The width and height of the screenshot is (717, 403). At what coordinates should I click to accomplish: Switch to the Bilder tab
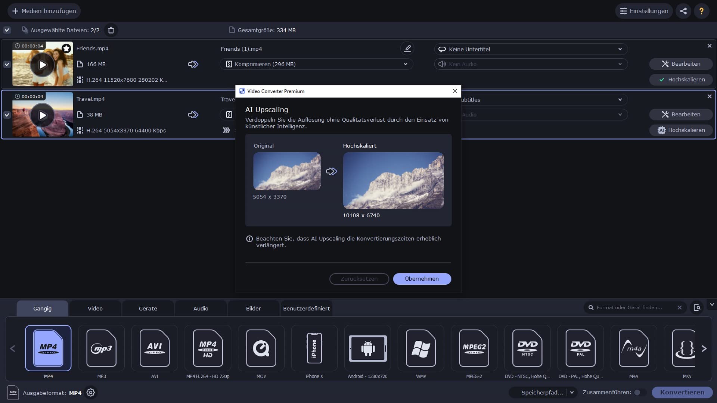click(x=254, y=309)
